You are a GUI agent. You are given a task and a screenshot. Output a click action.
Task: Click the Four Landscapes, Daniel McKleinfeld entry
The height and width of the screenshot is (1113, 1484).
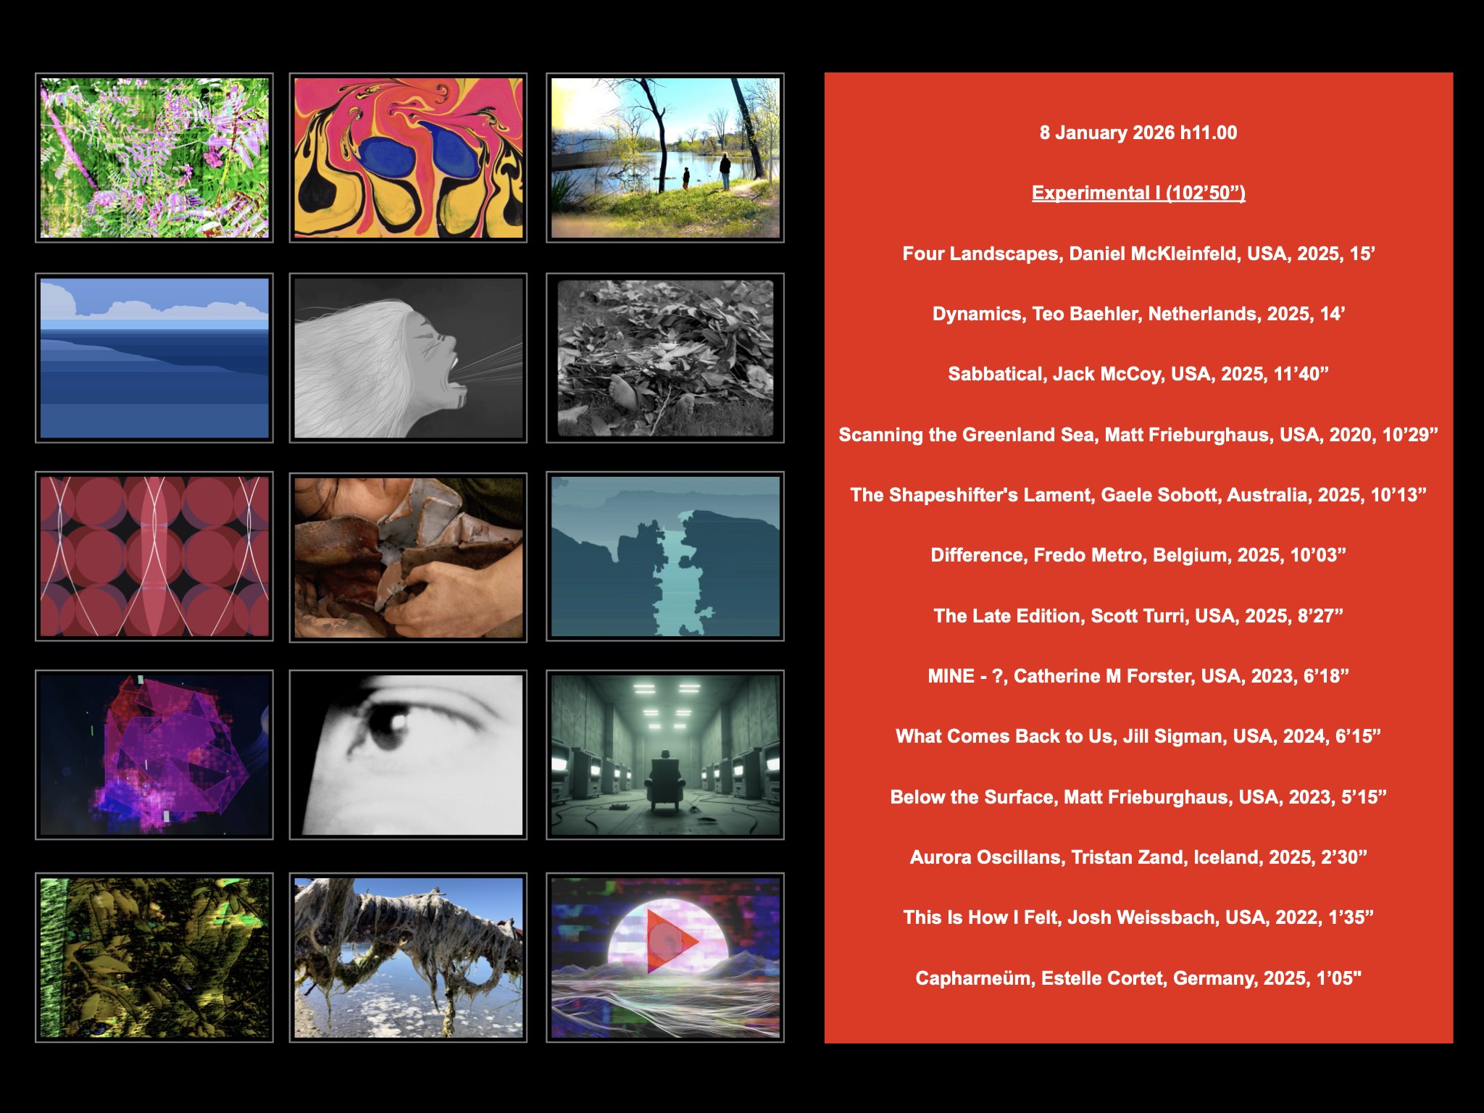pos(1138,254)
